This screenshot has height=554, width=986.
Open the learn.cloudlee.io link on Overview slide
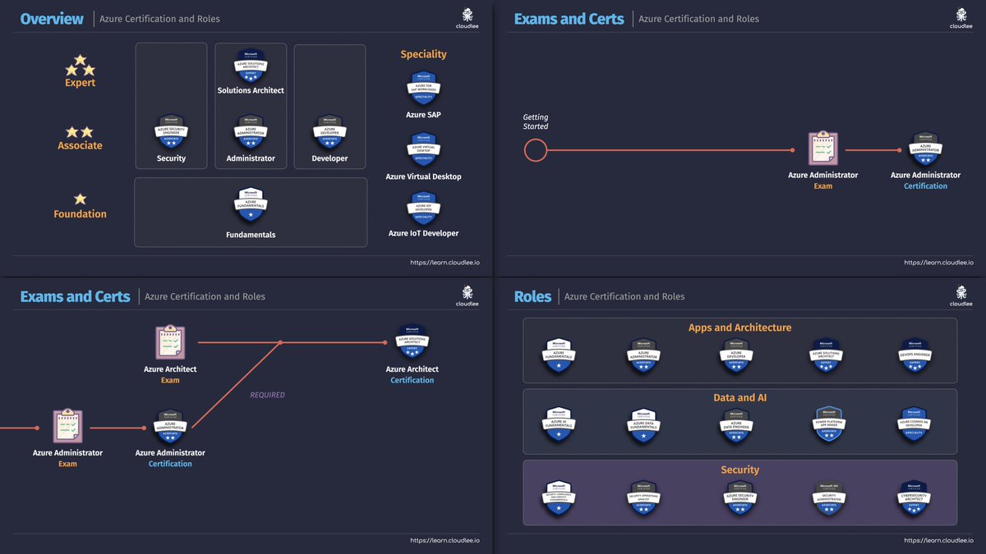pyautogui.click(x=445, y=263)
